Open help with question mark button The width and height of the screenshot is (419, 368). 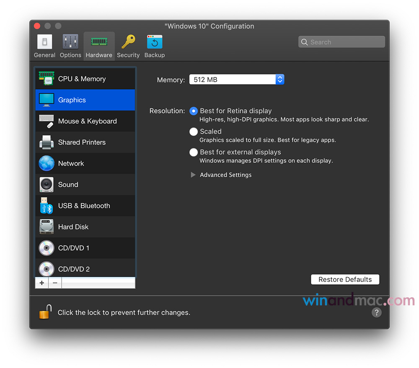[376, 312]
